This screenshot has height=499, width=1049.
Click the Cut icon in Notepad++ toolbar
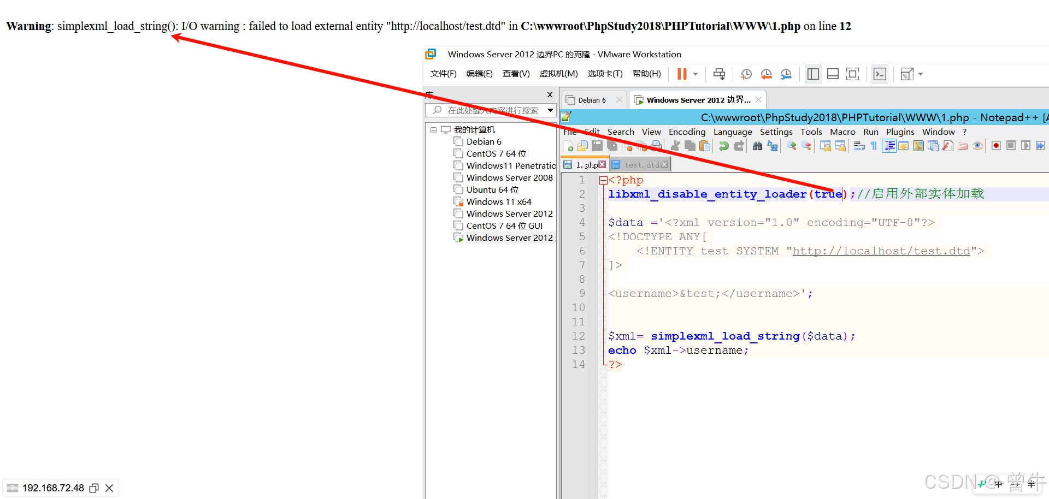tap(675, 146)
